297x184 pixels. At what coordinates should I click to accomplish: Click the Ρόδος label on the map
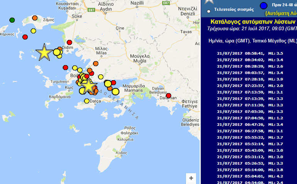pos(130,128)
